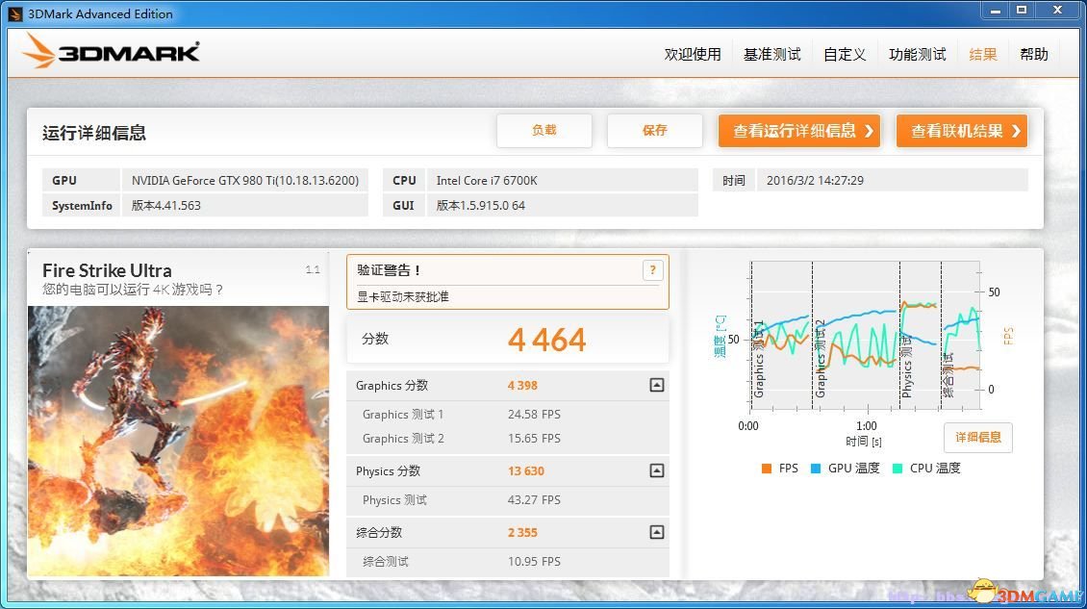Click the 详细信息 button under chart
The width and height of the screenshot is (1087, 609).
(x=978, y=438)
